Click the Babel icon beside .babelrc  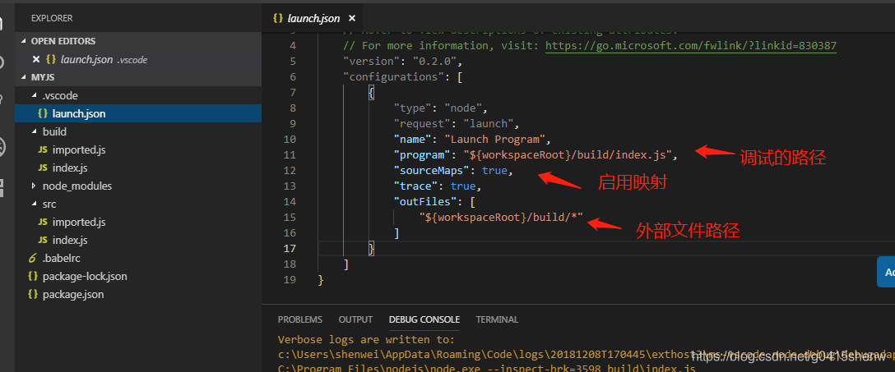[33, 258]
